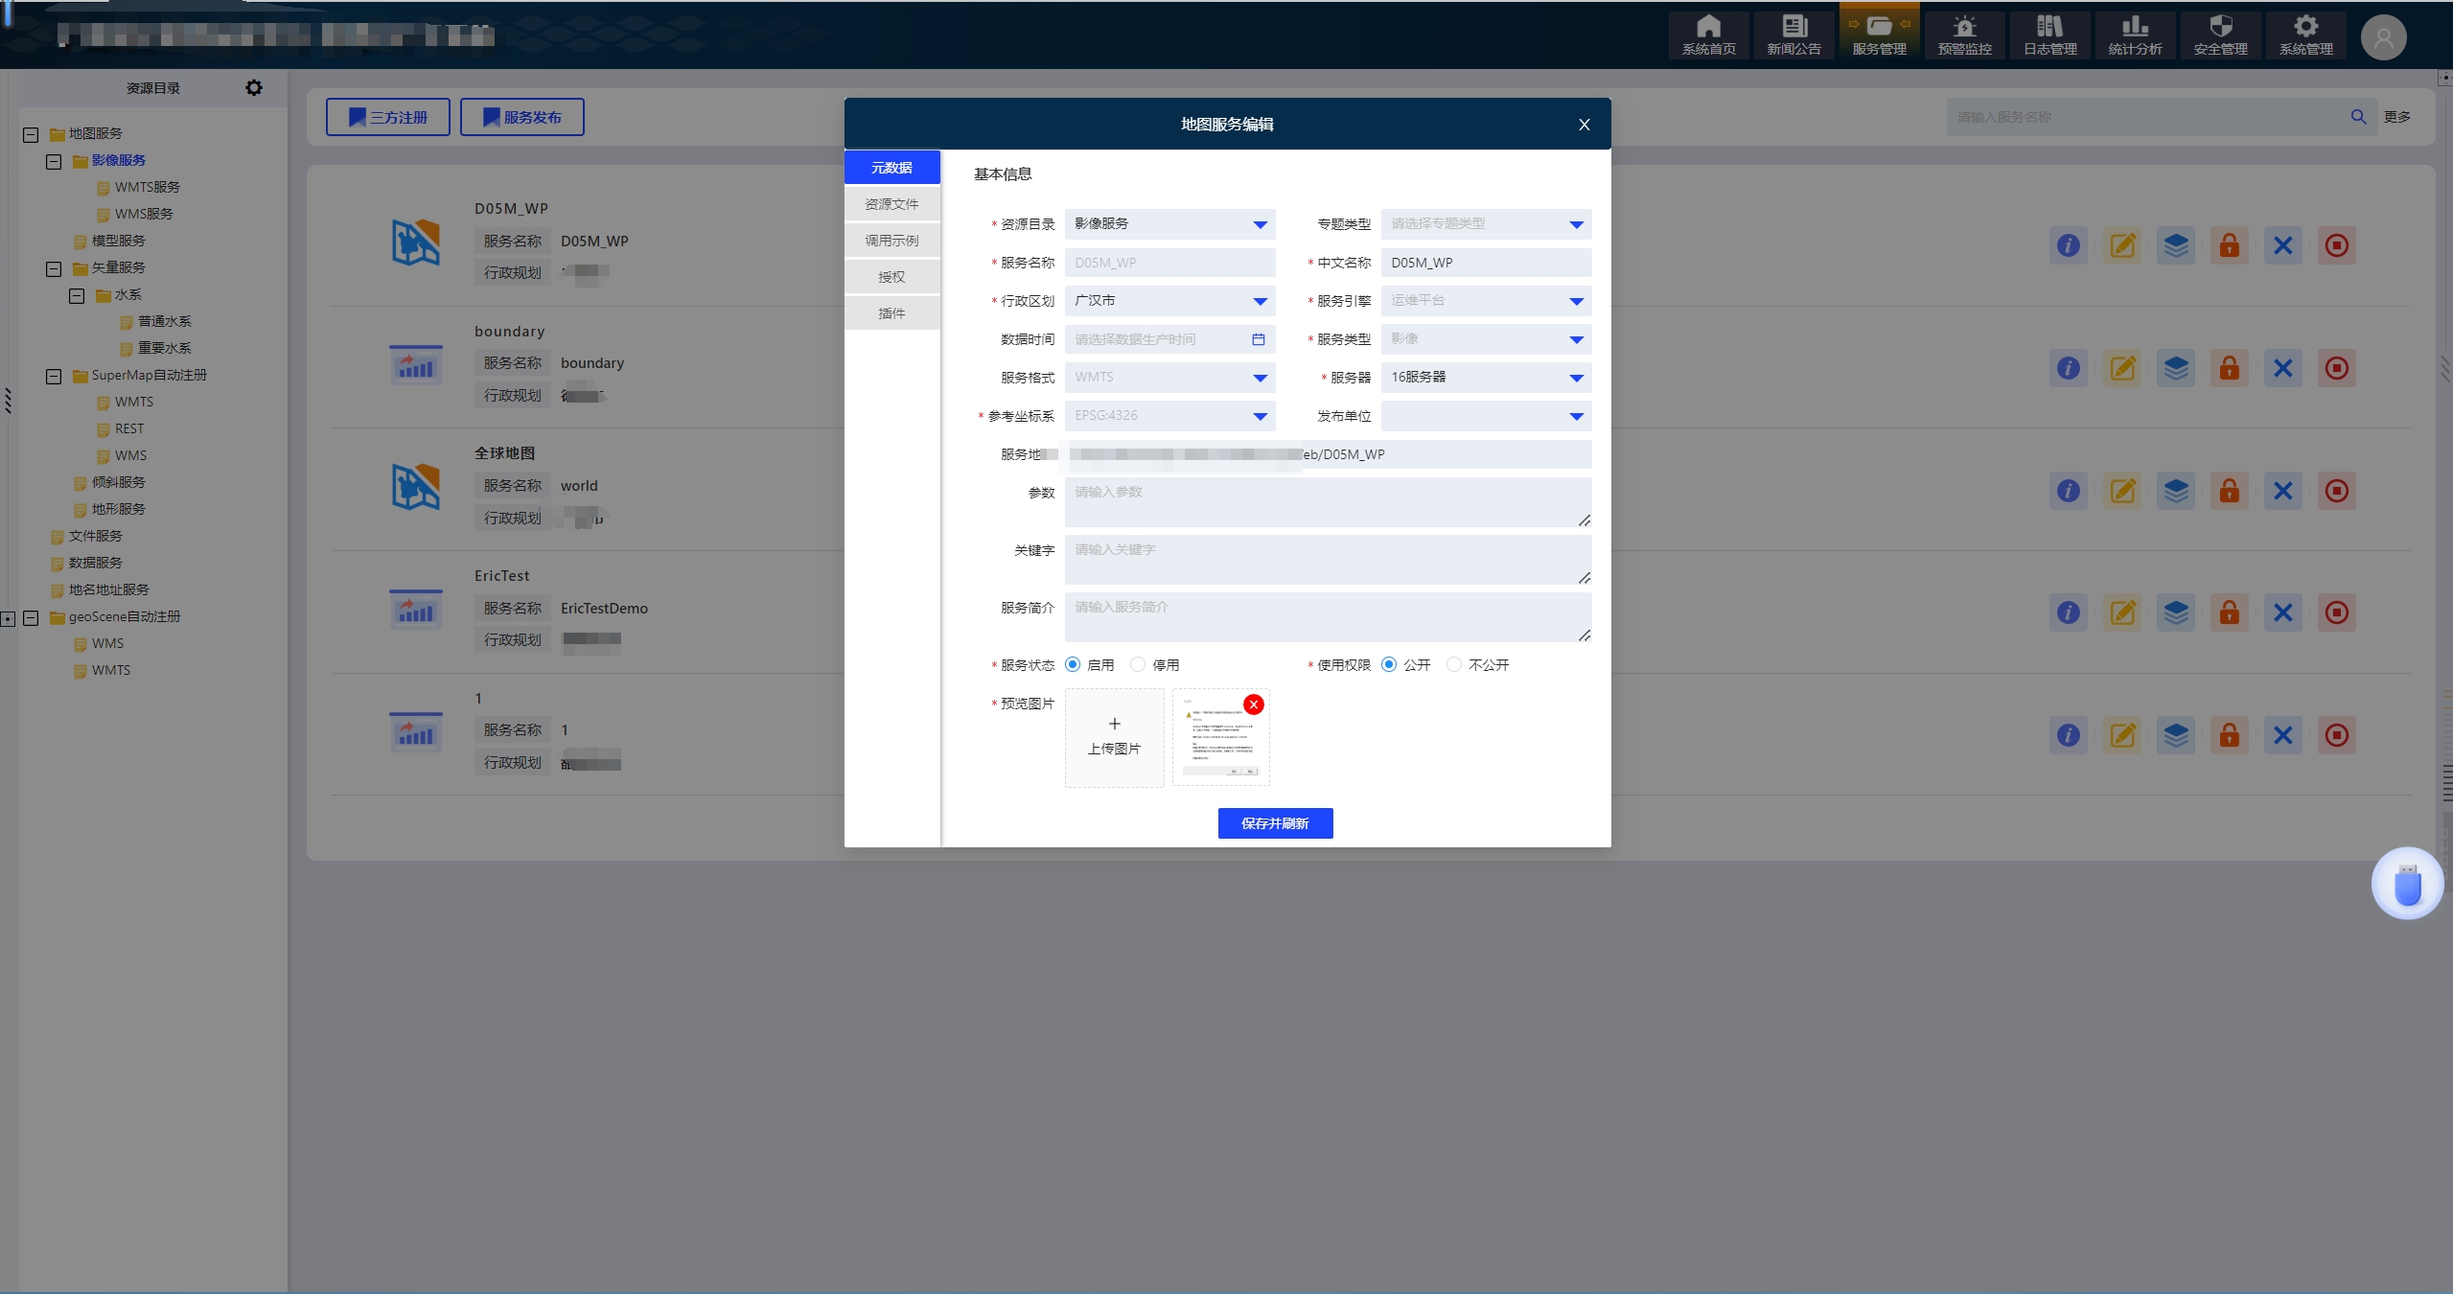
Task: Click floating blue assistant icon
Action: tap(2407, 884)
